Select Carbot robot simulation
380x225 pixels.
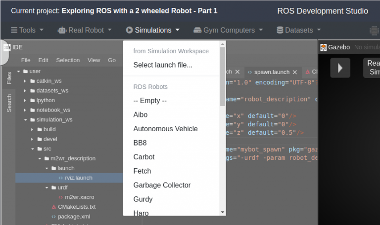[143, 157]
